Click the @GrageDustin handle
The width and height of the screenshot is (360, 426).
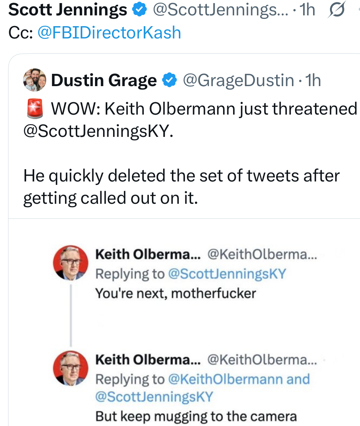[238, 80]
